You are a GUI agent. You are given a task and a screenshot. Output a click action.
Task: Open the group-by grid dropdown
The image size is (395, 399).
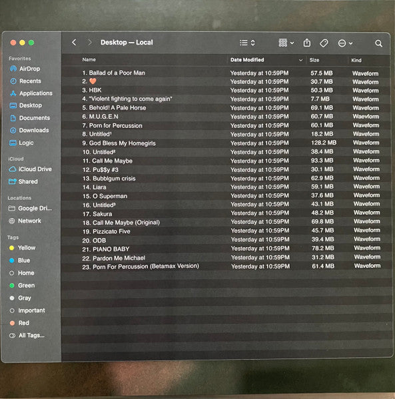pyautogui.click(x=286, y=43)
